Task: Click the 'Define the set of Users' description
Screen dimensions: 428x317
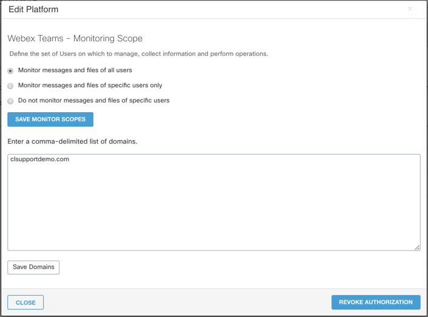Action: tap(139, 54)
